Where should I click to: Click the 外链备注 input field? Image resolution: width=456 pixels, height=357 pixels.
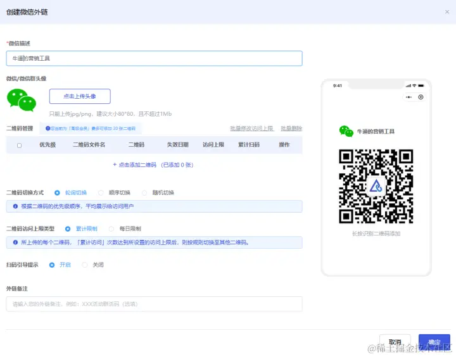point(154,304)
